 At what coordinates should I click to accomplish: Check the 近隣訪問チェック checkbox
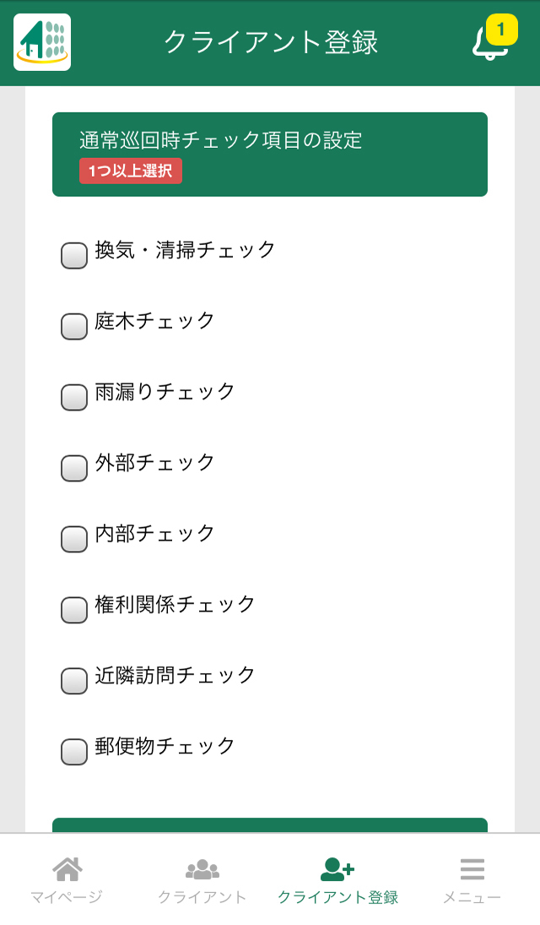point(73,677)
